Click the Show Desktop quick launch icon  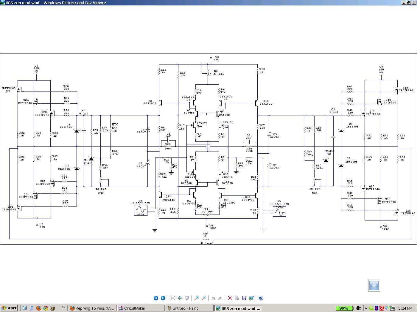pos(25,308)
